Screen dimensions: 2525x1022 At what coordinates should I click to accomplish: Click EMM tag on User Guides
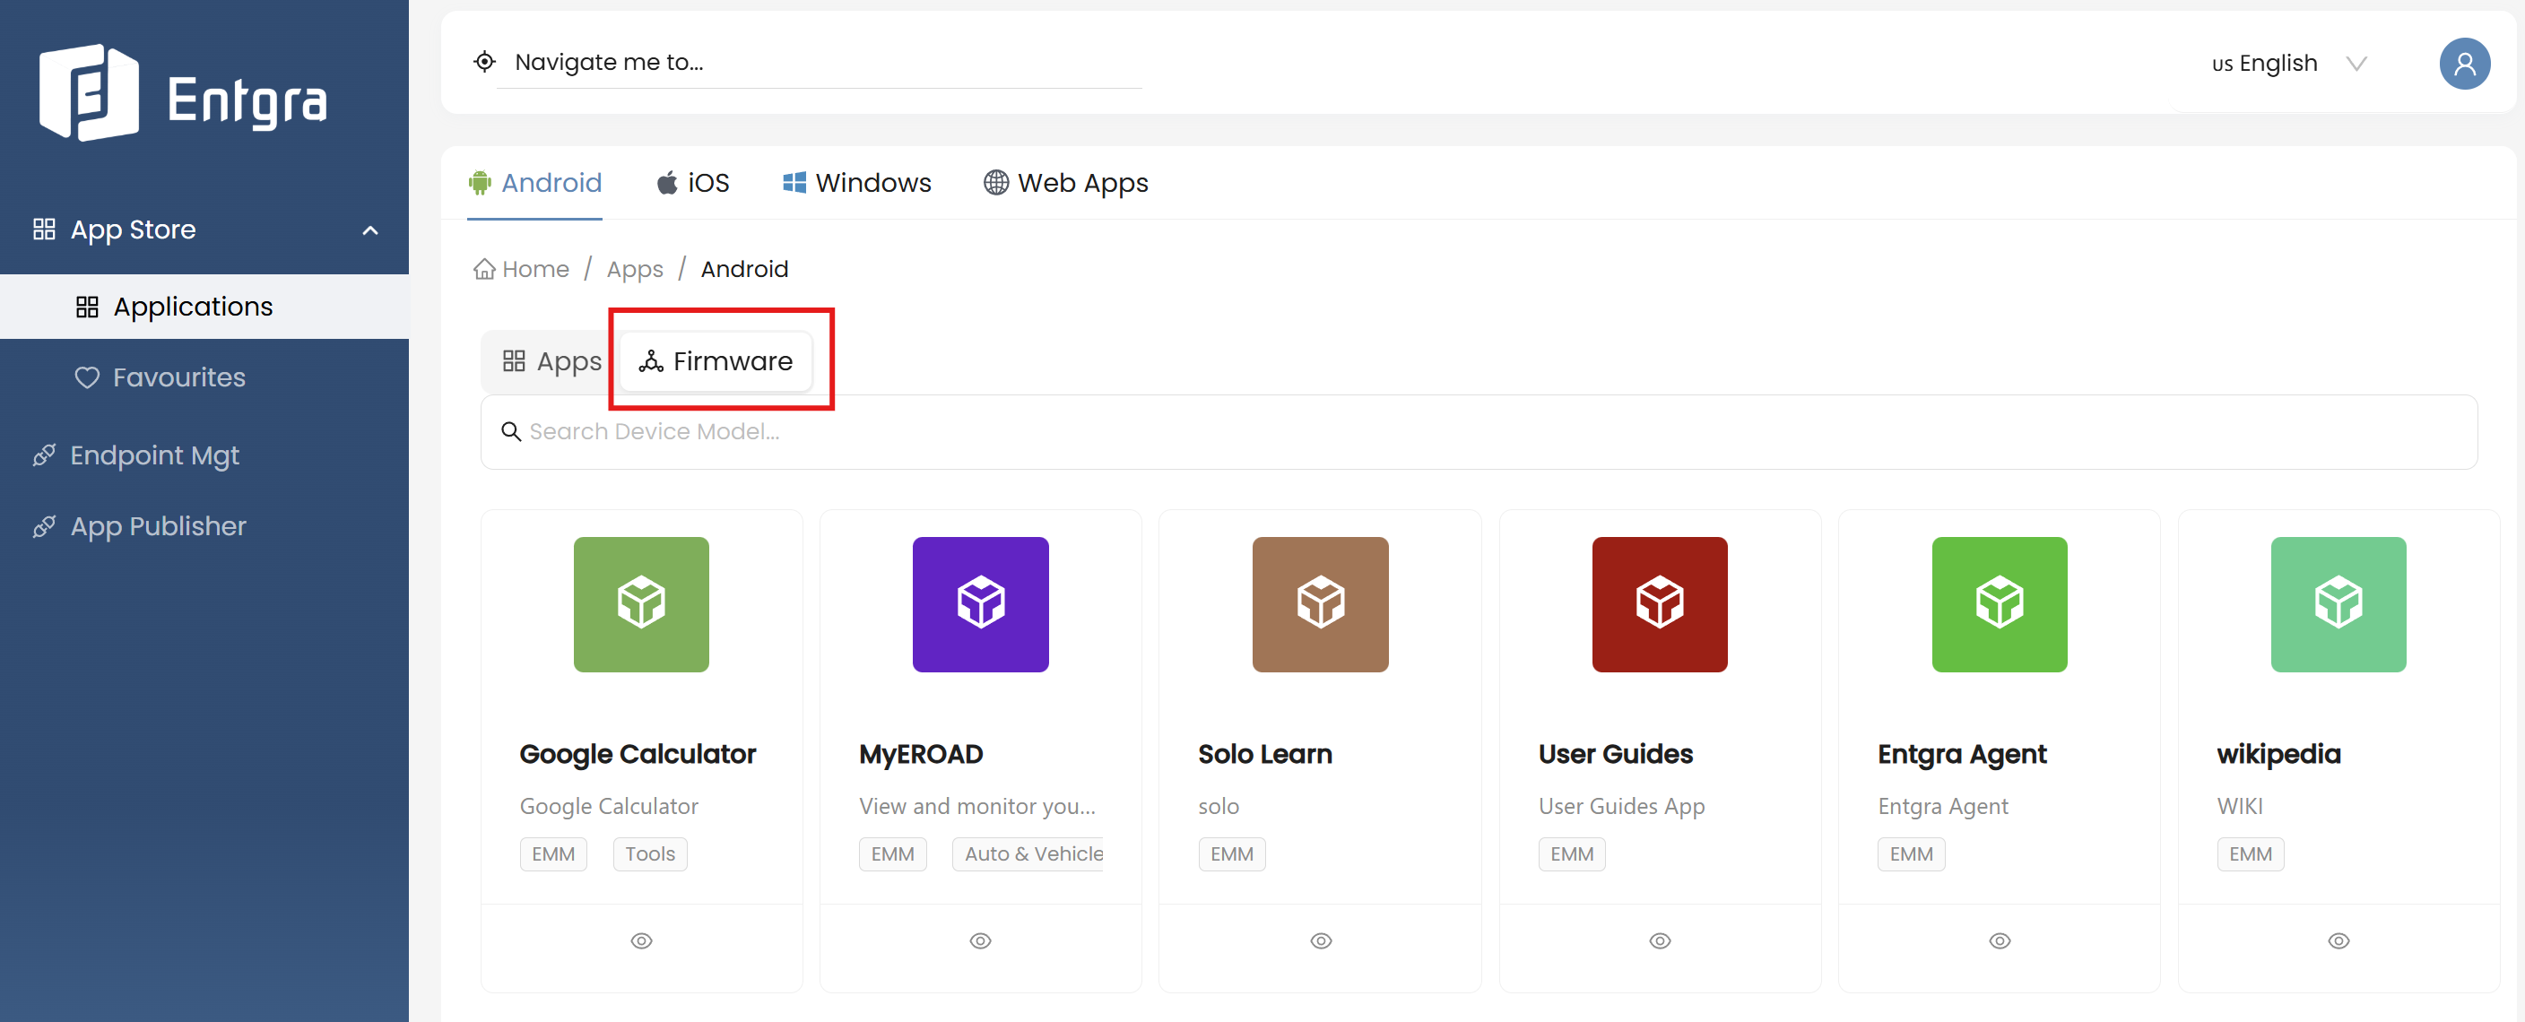point(1571,853)
